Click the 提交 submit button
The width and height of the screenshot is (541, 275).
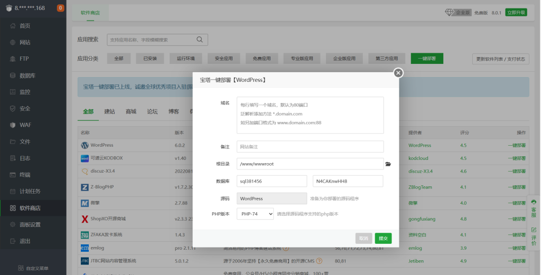point(383,238)
